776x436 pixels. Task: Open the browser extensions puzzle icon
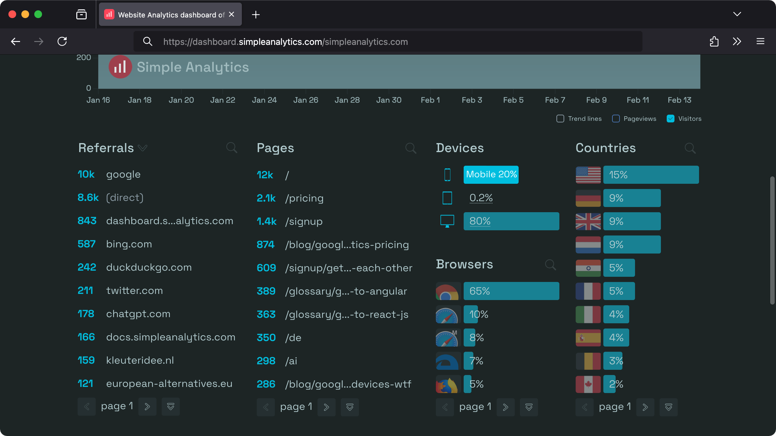(714, 41)
